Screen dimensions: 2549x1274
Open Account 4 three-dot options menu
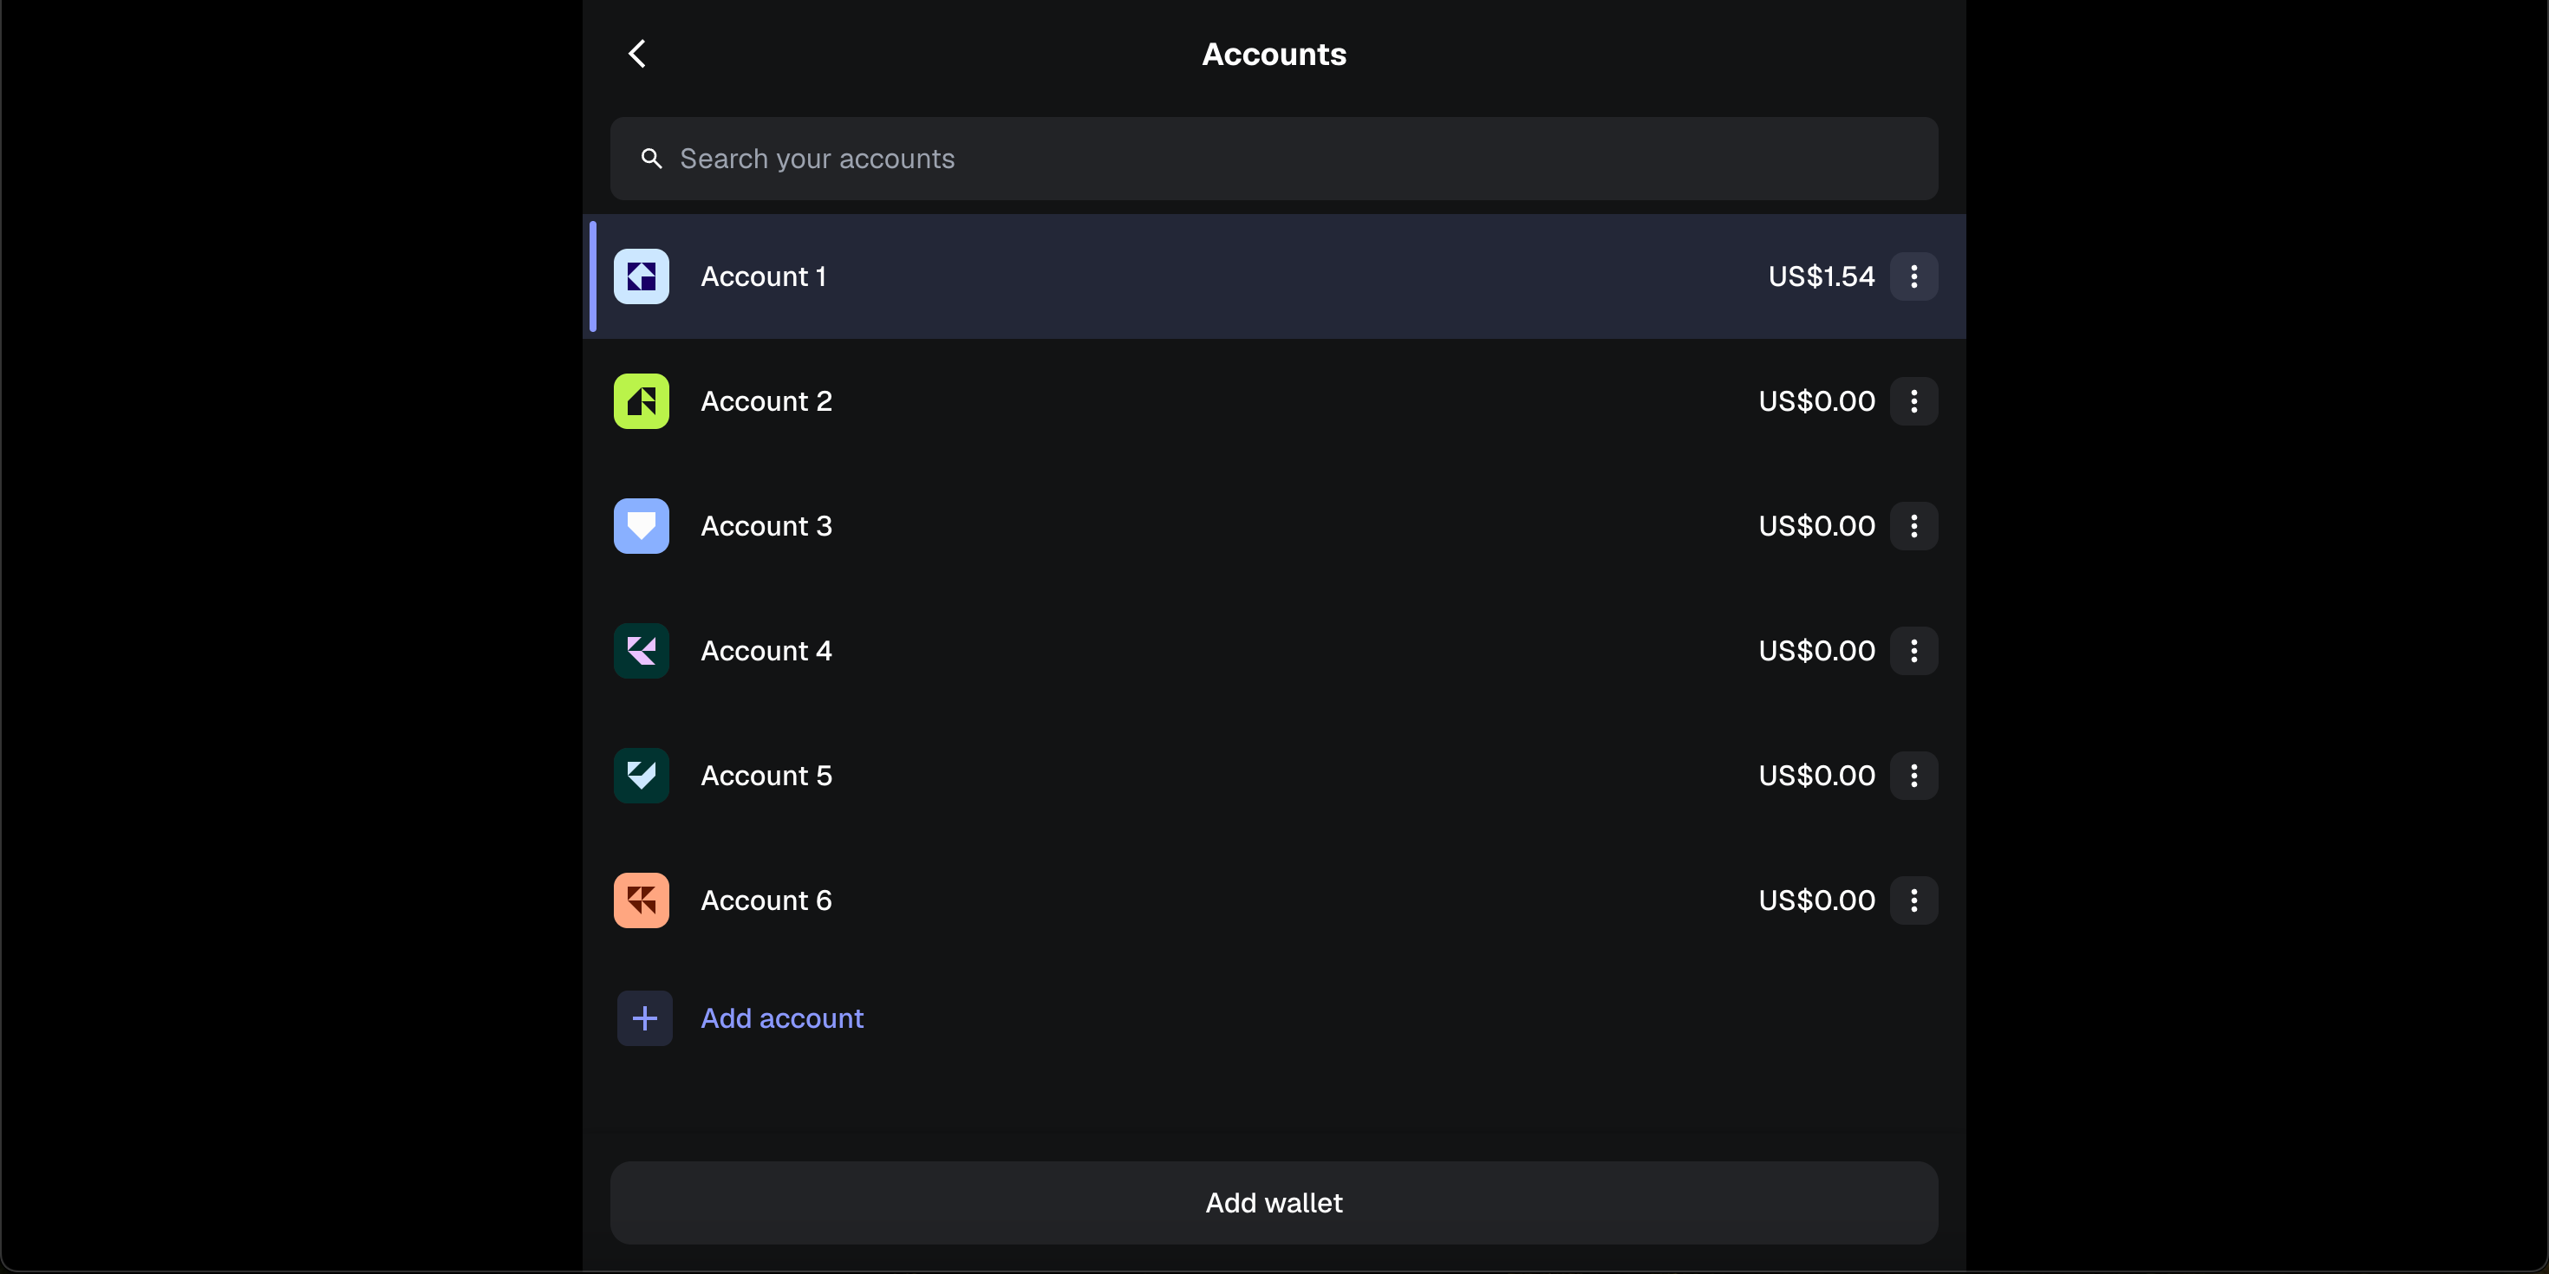(1913, 651)
